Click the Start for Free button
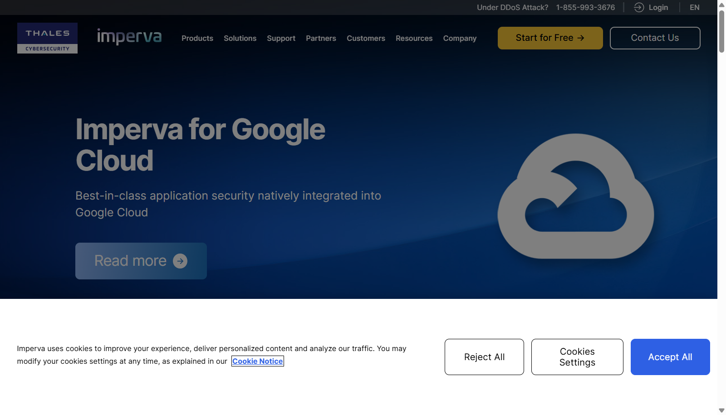The height and width of the screenshot is (415, 726). click(550, 38)
